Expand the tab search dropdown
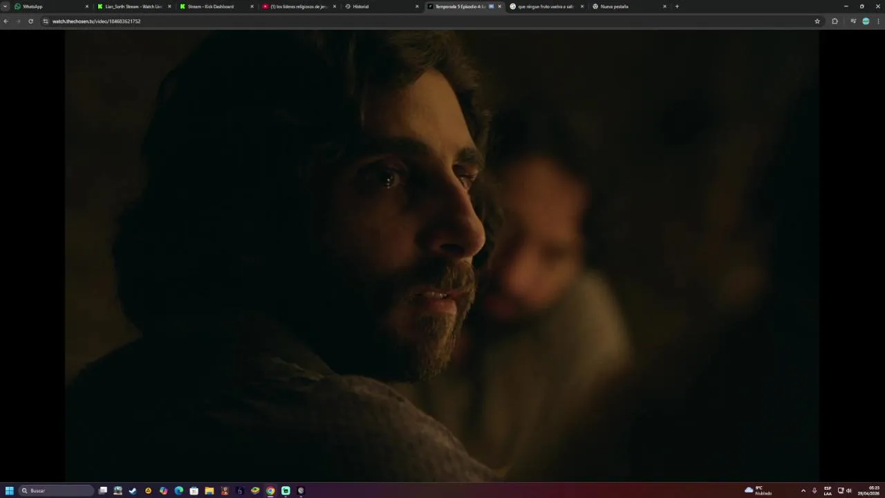The height and width of the screenshot is (498, 885). coord(6,6)
